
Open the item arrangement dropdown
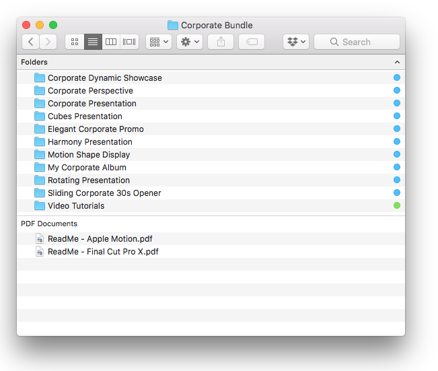[159, 42]
